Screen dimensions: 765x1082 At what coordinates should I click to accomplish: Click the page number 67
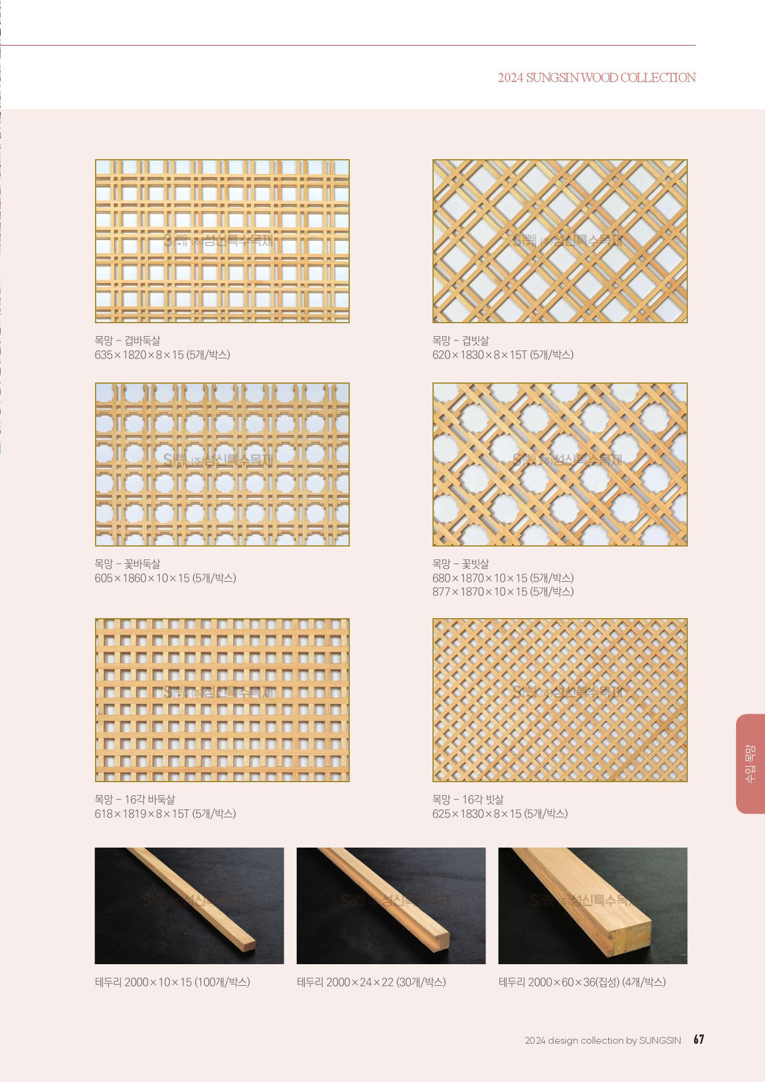click(x=698, y=1039)
